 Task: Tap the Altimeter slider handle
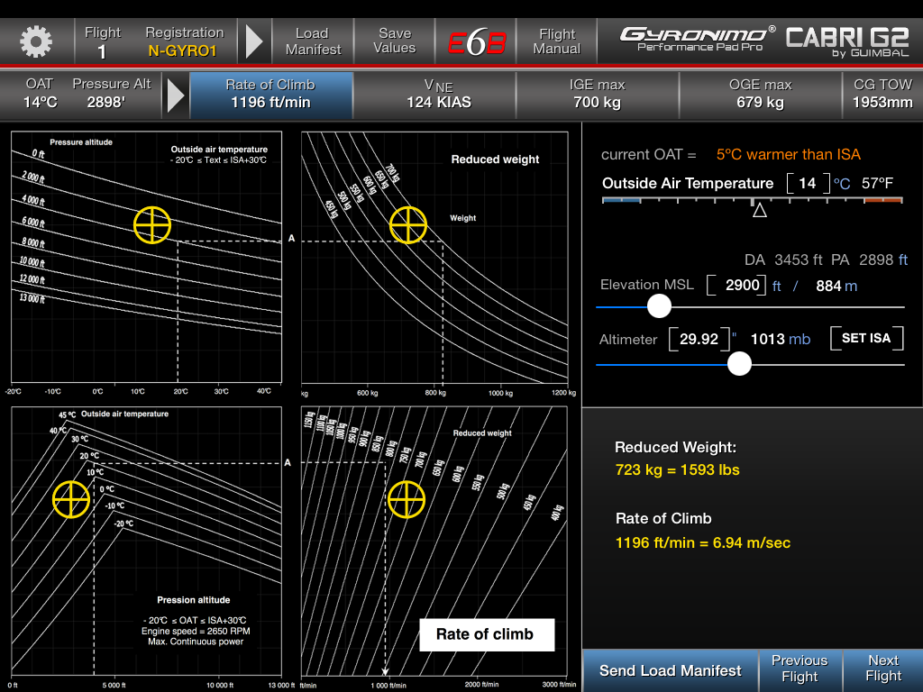click(x=739, y=364)
